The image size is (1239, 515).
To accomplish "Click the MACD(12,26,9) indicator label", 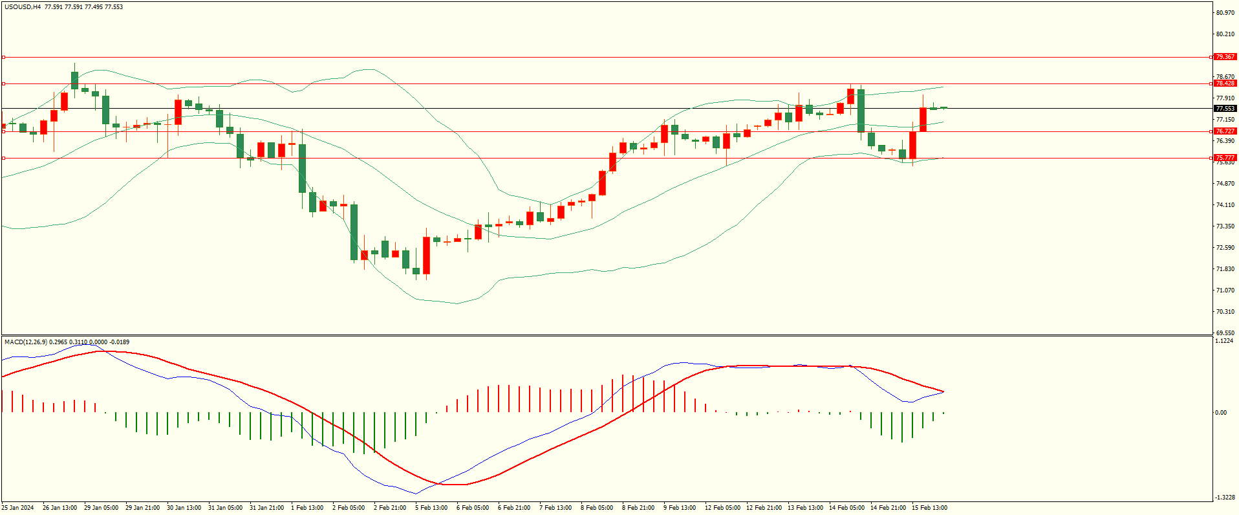I will [25, 342].
